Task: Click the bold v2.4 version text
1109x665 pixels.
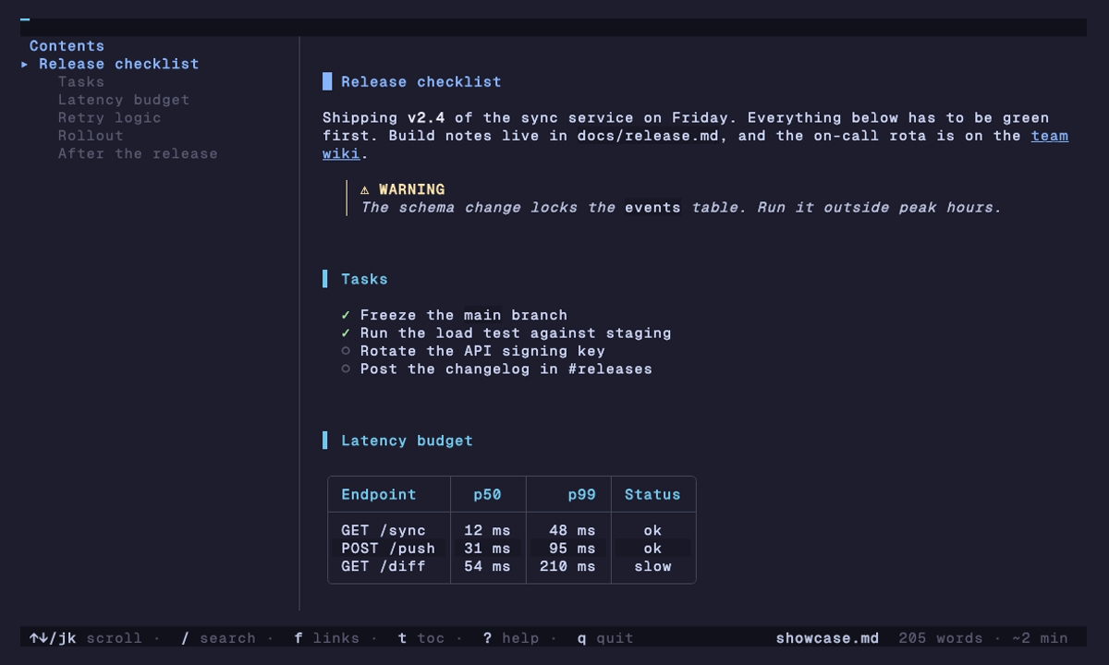Action: tap(426, 117)
